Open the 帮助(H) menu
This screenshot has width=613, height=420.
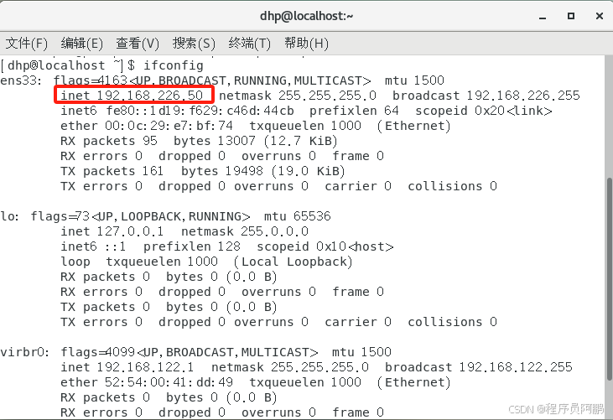pyautogui.click(x=306, y=43)
